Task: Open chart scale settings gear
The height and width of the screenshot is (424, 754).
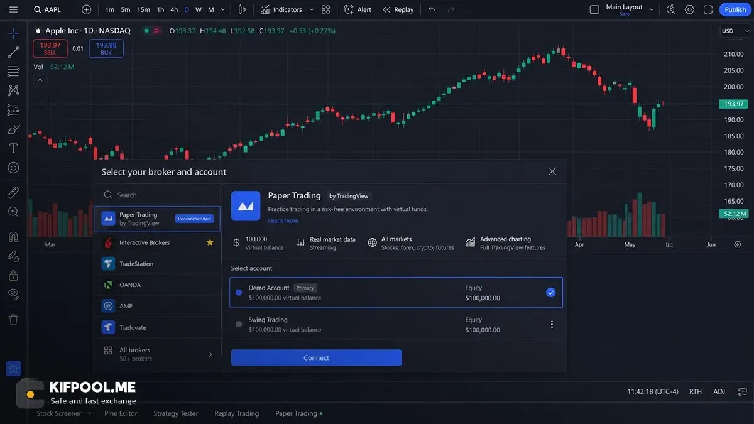Action: click(738, 244)
